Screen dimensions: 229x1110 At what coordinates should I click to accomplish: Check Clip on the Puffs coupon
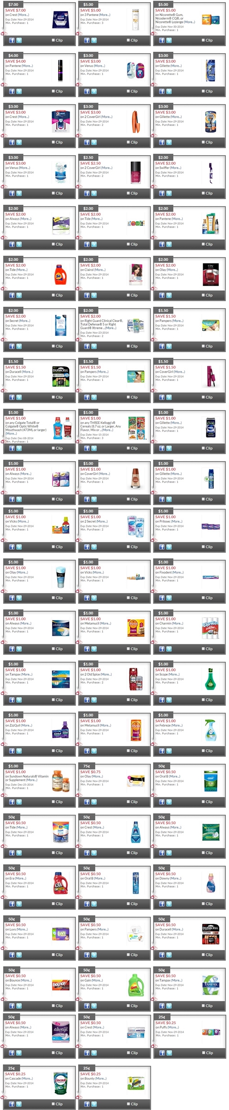coord(204,1053)
